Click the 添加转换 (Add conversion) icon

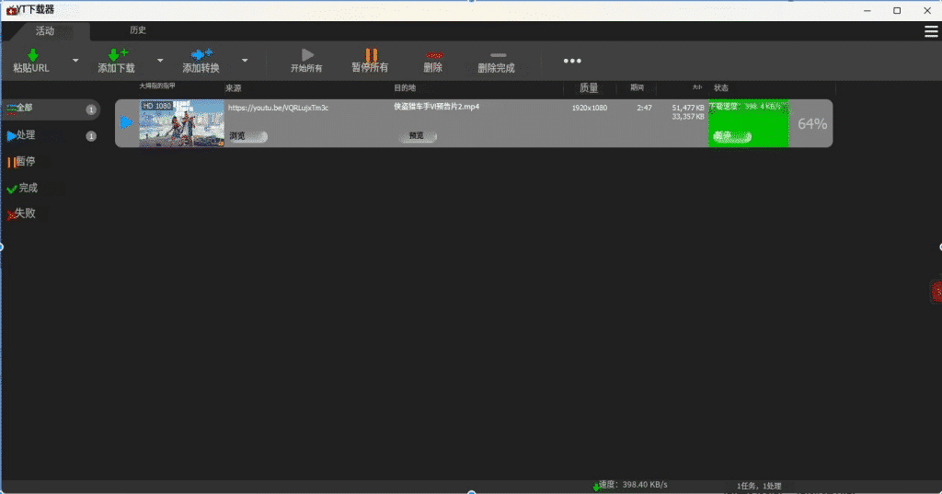click(201, 56)
